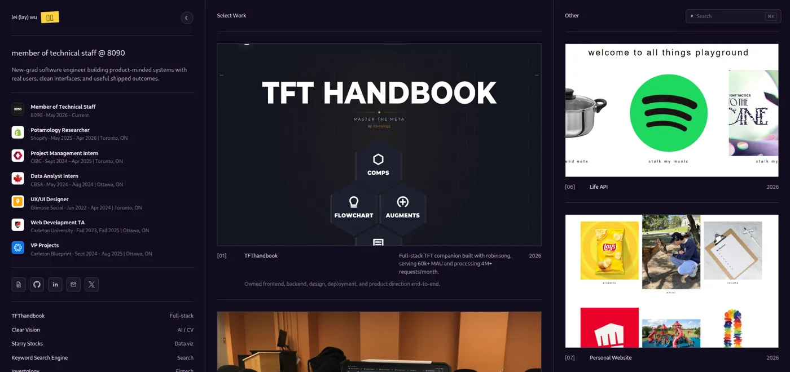Open the X (Twitter) profile icon

pos(91,285)
